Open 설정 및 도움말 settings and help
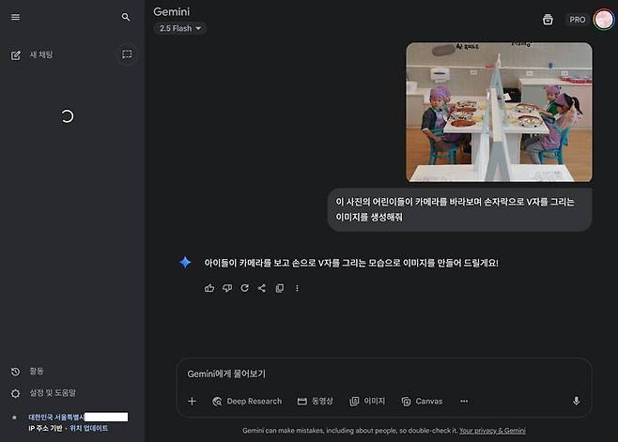 [53, 393]
